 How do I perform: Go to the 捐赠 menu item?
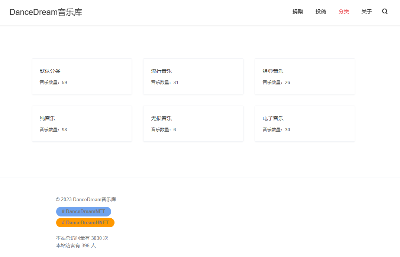click(x=297, y=12)
